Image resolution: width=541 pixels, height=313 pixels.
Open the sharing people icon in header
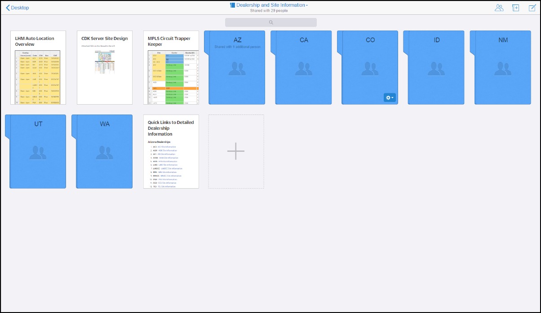tap(499, 8)
